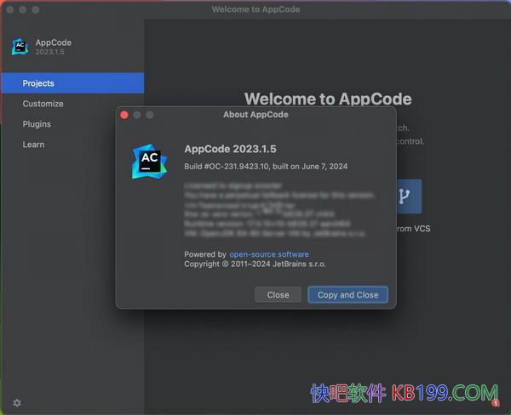The width and height of the screenshot is (511, 415).
Task: Close the About AppCode dialog with red button
Action: [124, 115]
